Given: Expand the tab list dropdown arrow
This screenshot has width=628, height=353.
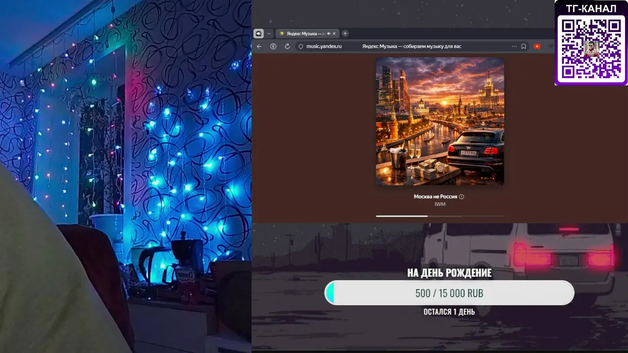Looking at the screenshot, I should click(269, 33).
